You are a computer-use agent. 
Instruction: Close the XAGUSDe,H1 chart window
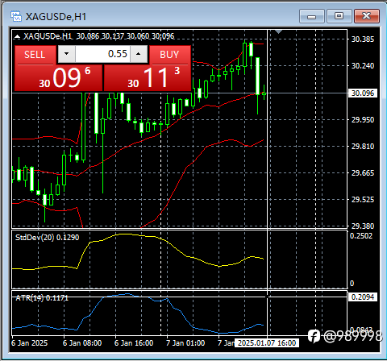point(367,16)
